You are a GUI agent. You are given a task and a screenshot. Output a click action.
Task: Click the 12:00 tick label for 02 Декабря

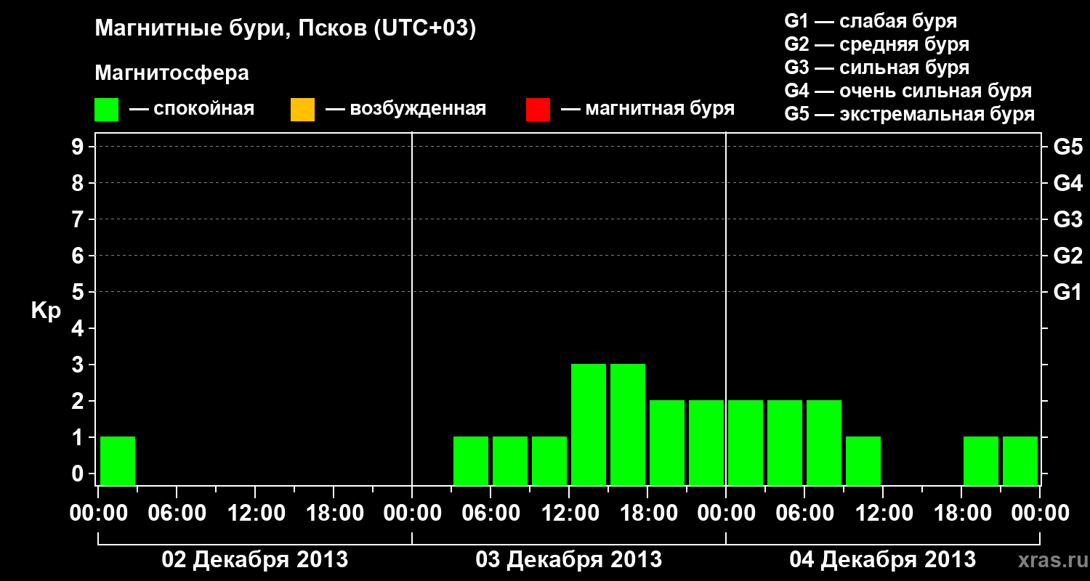coord(255,513)
